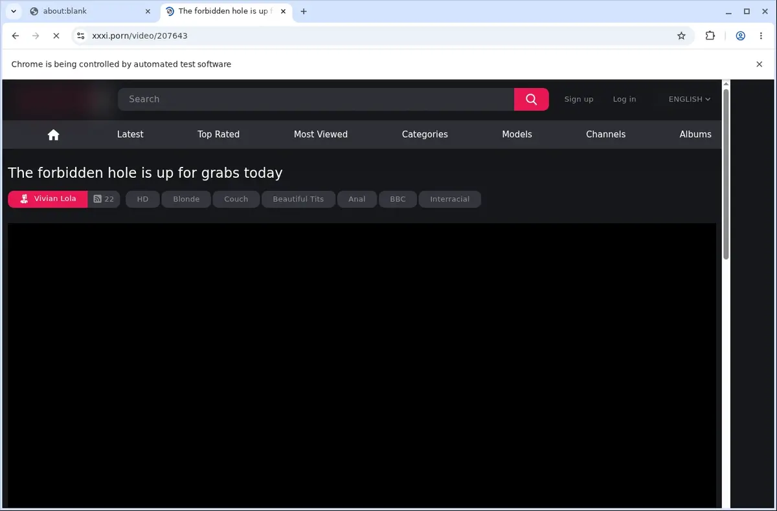Open the Chrome extensions puzzle icon

(x=710, y=36)
